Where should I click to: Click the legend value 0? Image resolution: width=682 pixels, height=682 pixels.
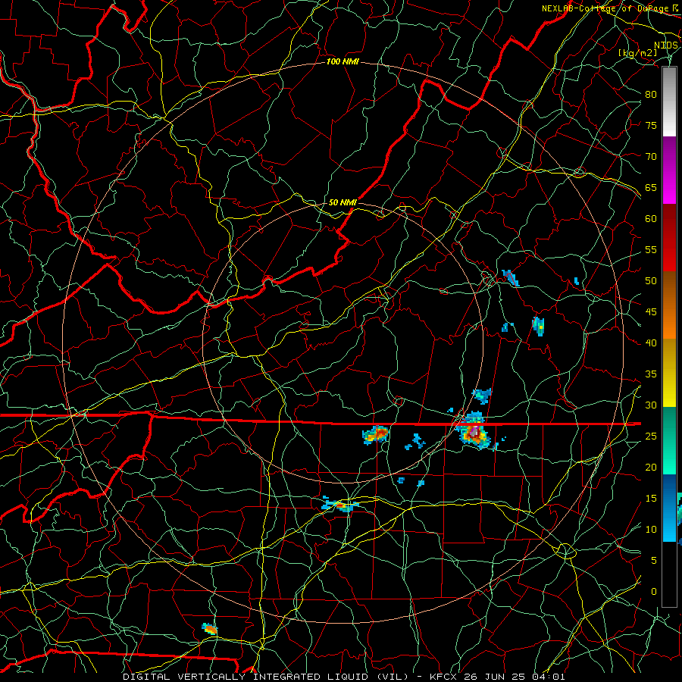(654, 592)
